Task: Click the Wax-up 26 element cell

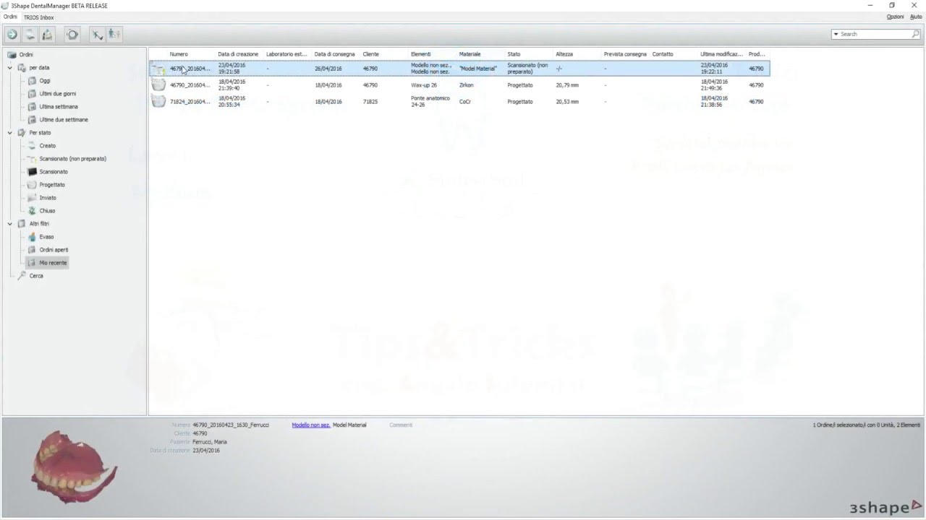Action: (x=424, y=85)
